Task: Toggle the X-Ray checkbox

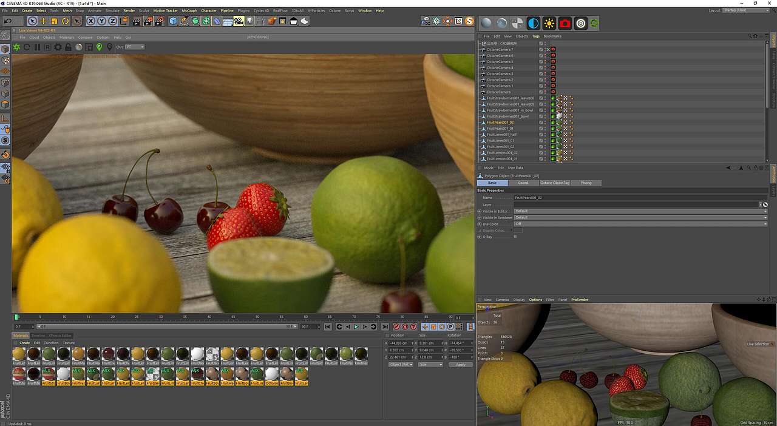Action: click(x=515, y=237)
